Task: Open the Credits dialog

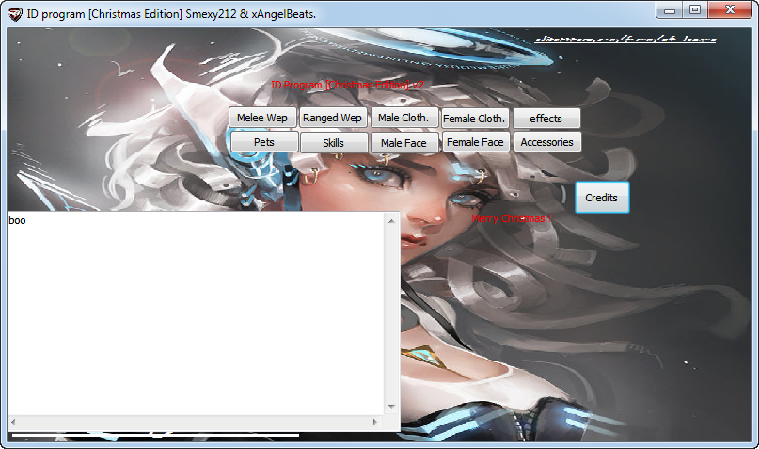Action: tap(601, 198)
